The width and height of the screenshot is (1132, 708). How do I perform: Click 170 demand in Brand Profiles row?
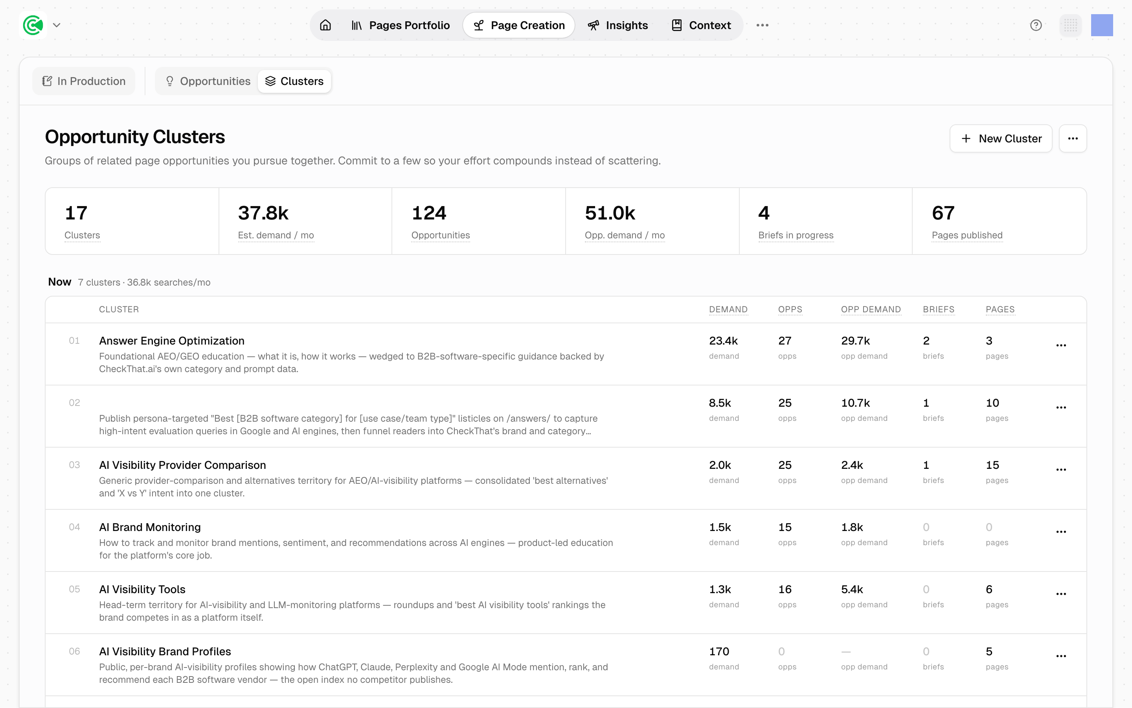pyautogui.click(x=719, y=652)
